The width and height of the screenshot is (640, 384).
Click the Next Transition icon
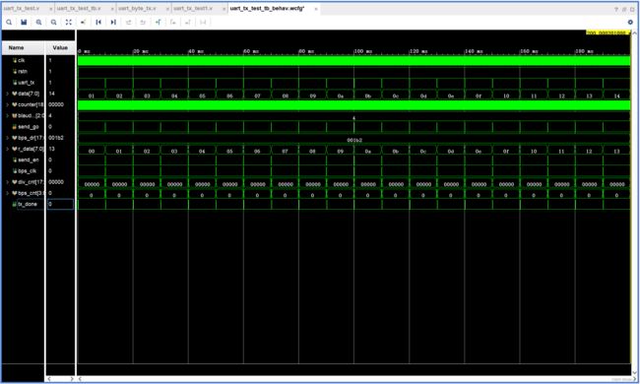[143, 22]
